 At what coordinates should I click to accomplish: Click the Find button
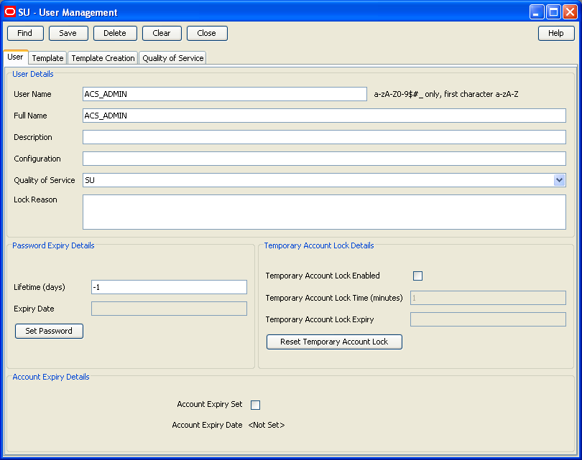tap(25, 33)
